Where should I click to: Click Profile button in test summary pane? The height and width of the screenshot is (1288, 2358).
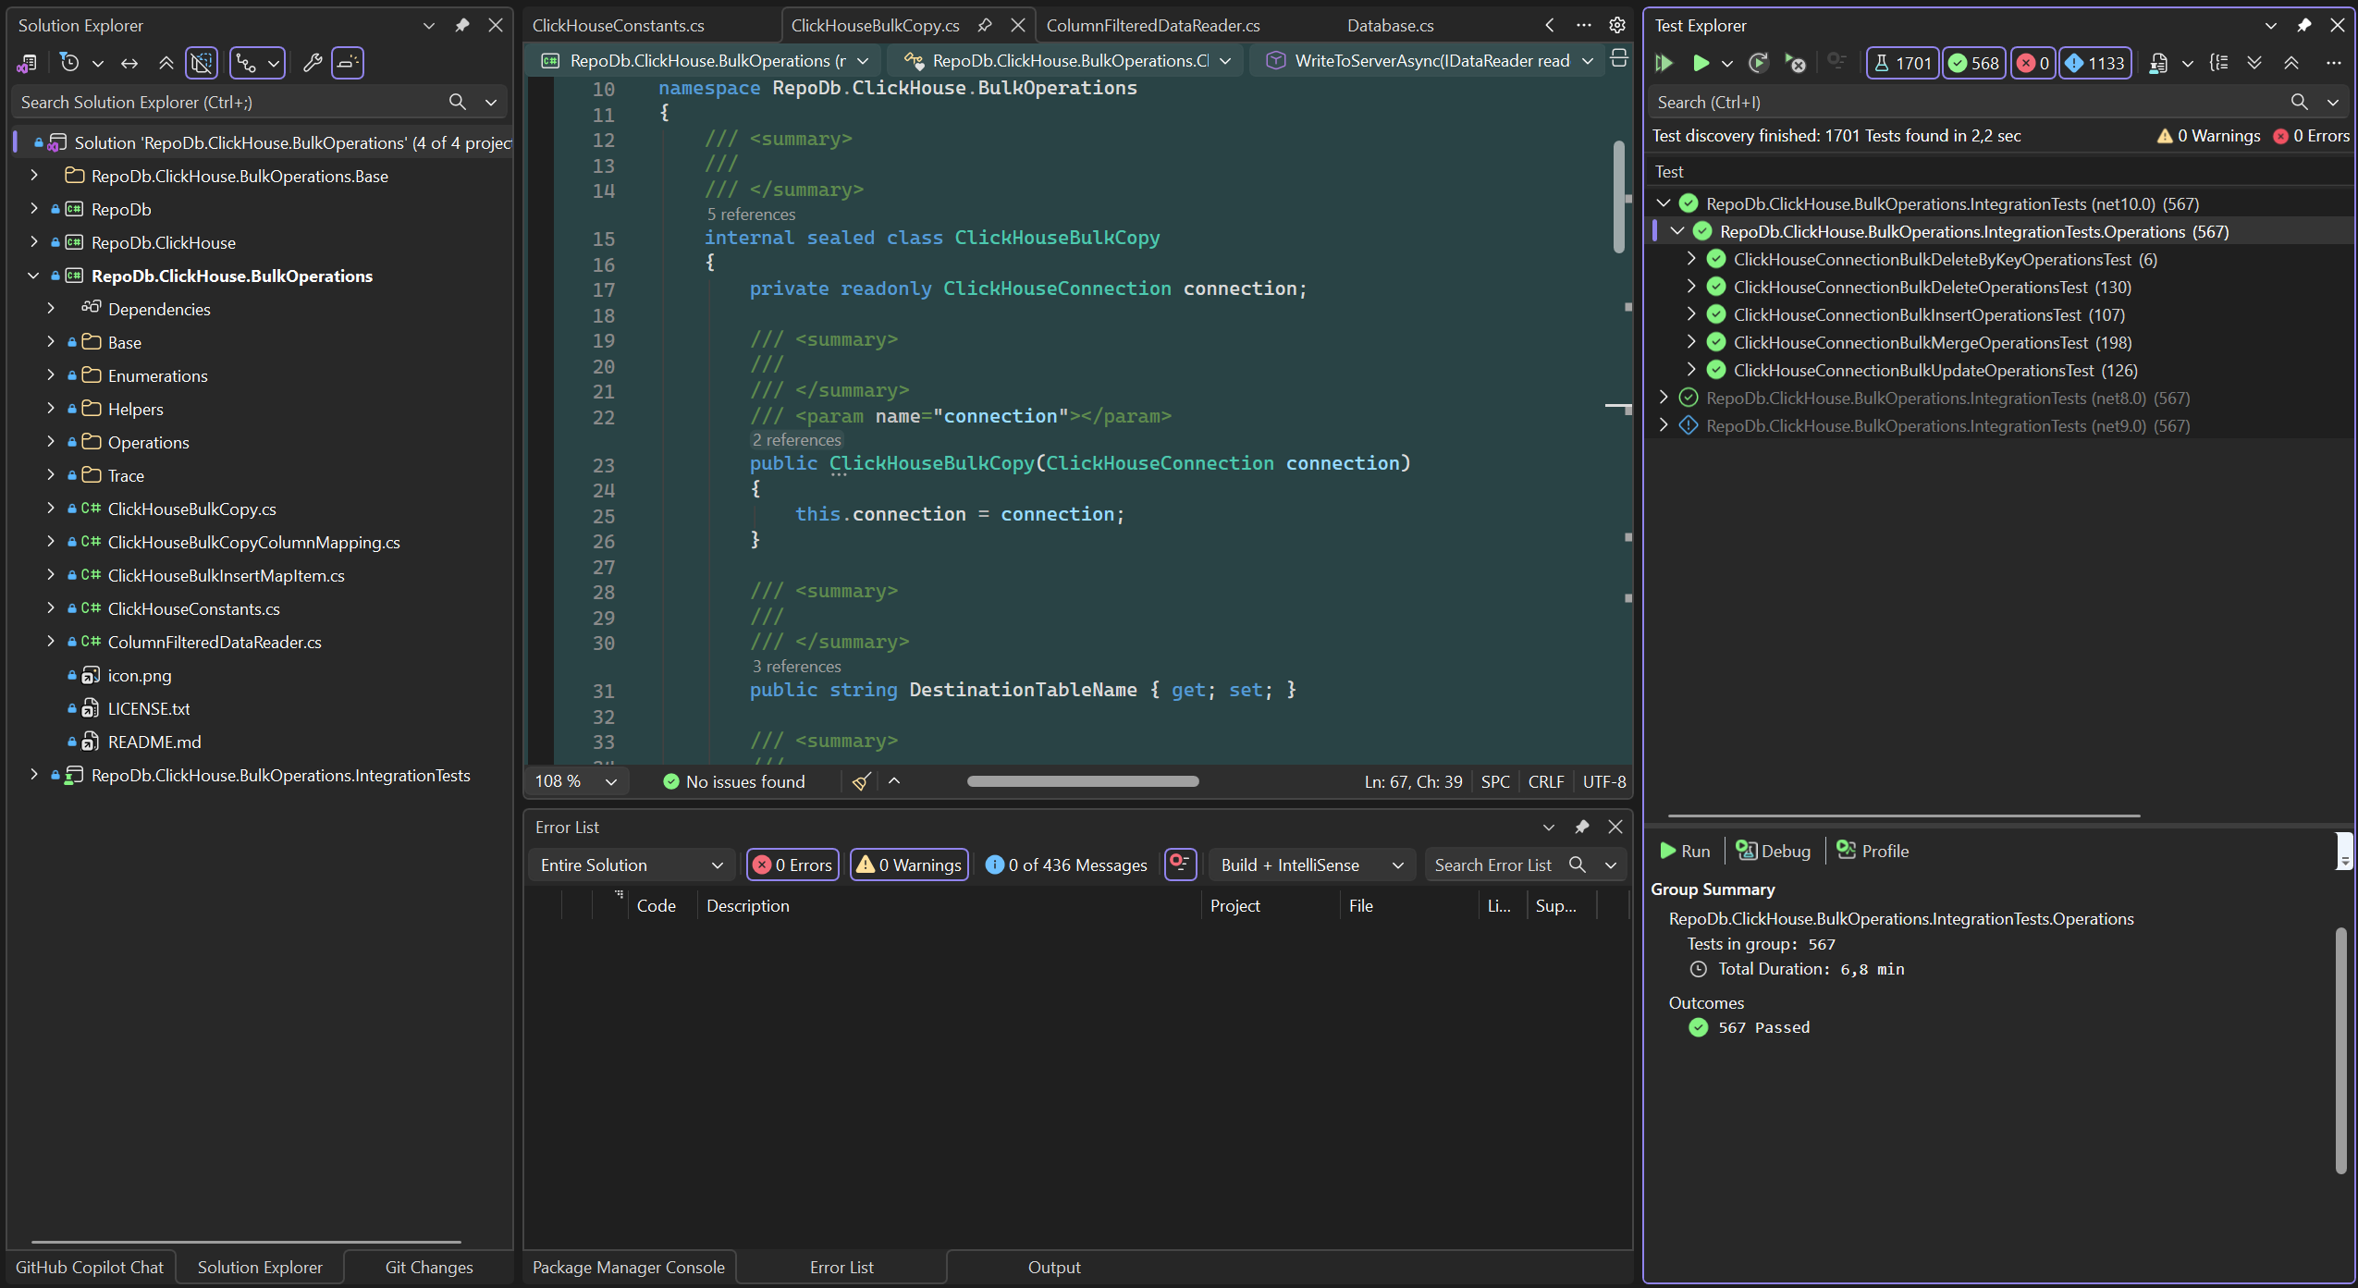1873,851
